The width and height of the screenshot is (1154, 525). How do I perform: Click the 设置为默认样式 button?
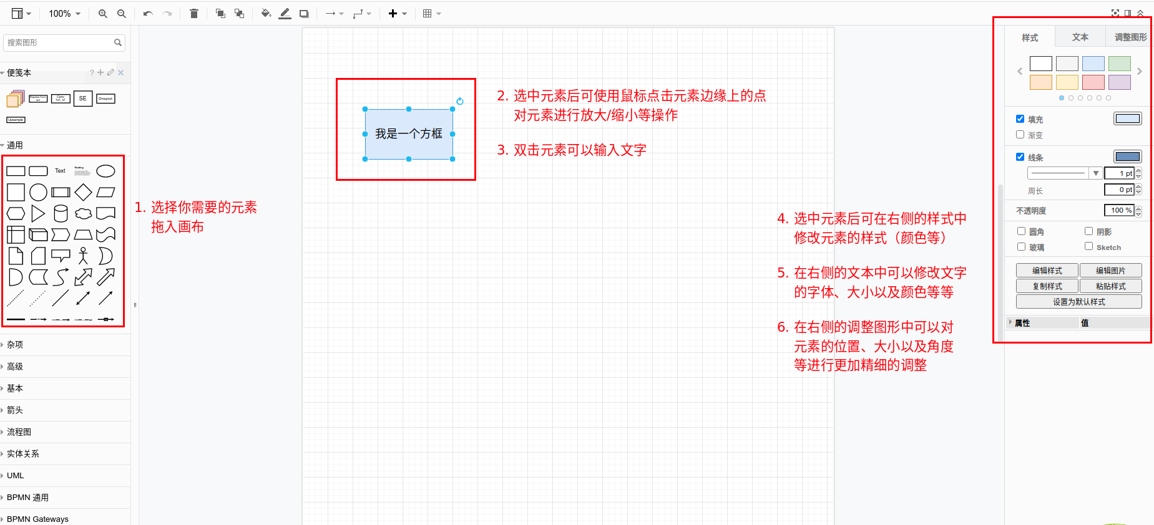pos(1079,302)
